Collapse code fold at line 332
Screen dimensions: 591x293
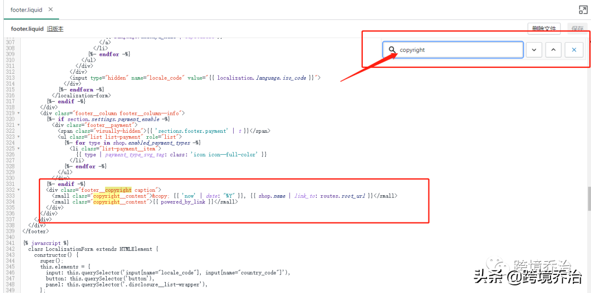(x=19, y=190)
